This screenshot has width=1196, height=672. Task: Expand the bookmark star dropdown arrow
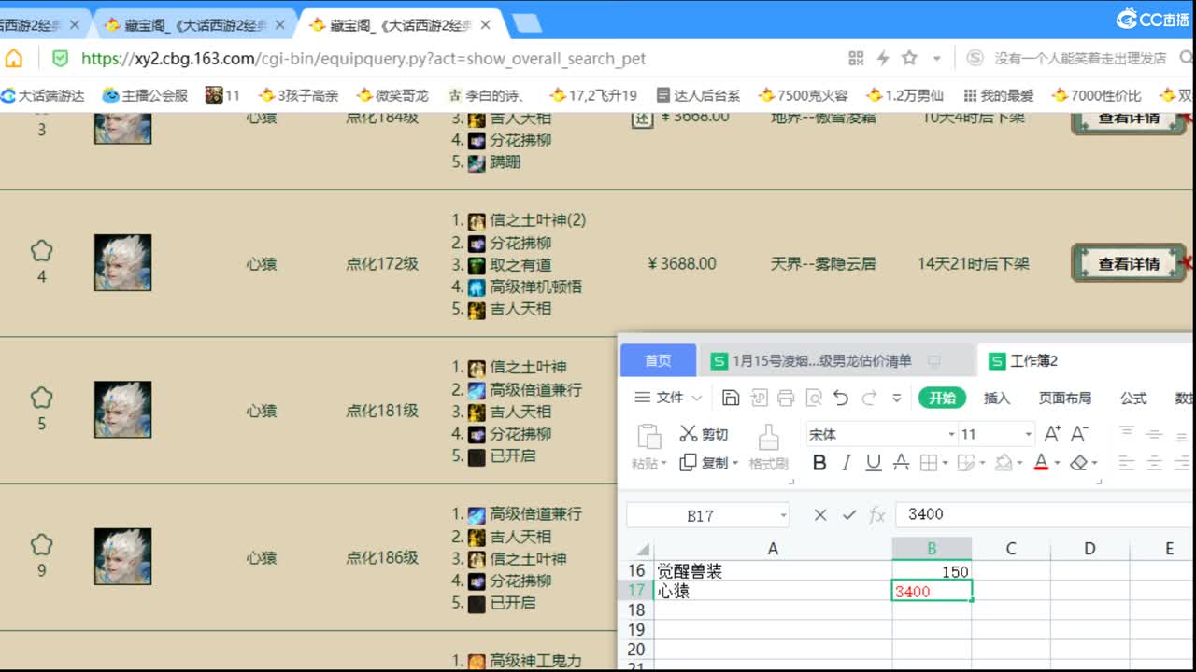[936, 59]
